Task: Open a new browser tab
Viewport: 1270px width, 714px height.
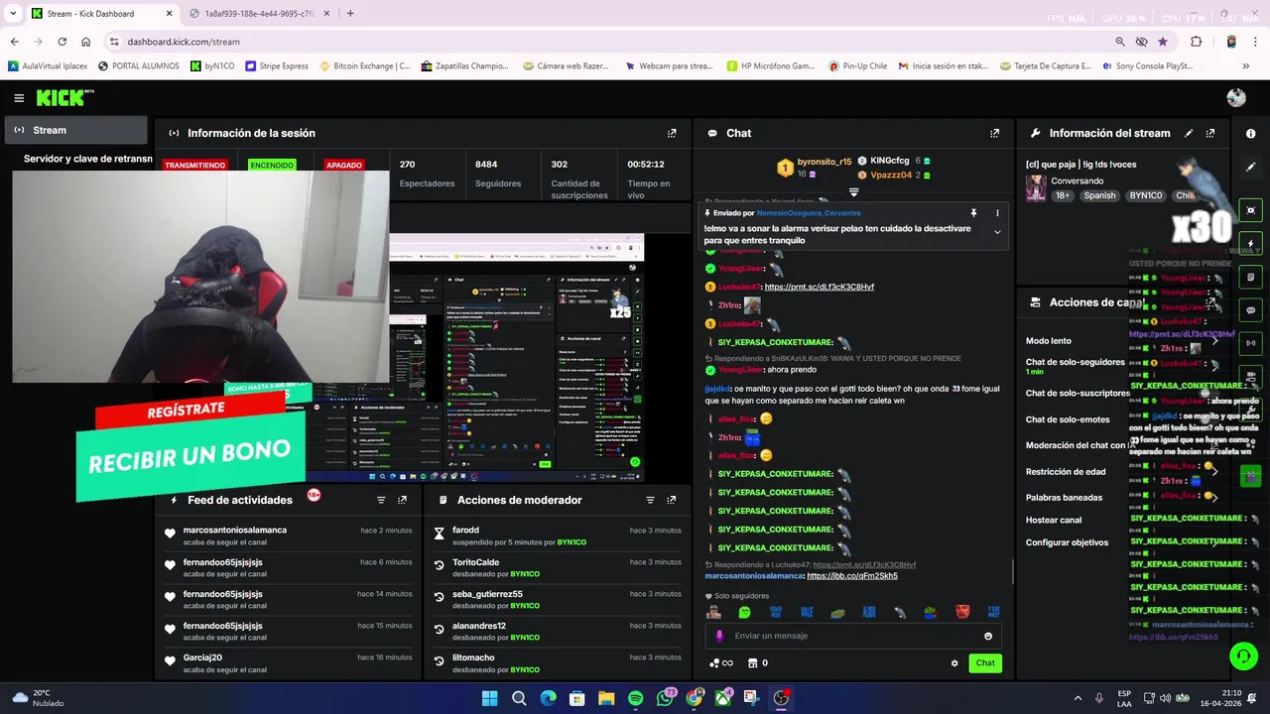Action: pyautogui.click(x=350, y=14)
